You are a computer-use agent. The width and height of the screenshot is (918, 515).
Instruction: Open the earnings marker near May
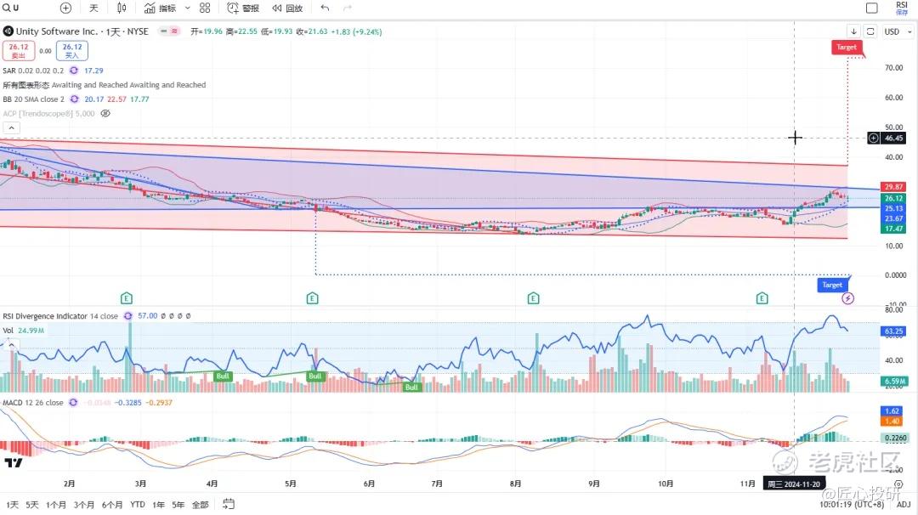click(312, 298)
